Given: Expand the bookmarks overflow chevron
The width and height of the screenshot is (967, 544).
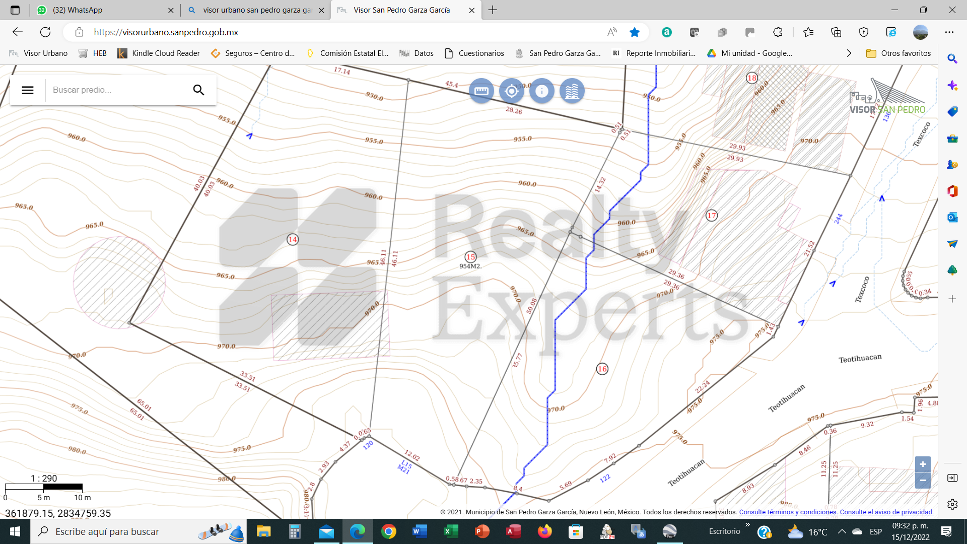Looking at the screenshot, I should point(849,53).
